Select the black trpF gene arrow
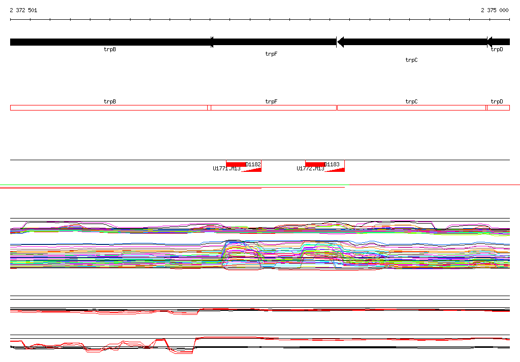 274,42
